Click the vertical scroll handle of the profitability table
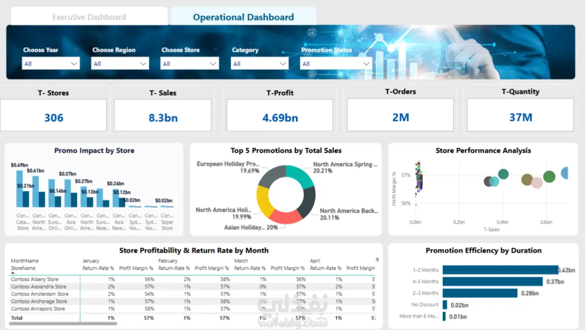This screenshot has width=585, height=330. [377, 260]
